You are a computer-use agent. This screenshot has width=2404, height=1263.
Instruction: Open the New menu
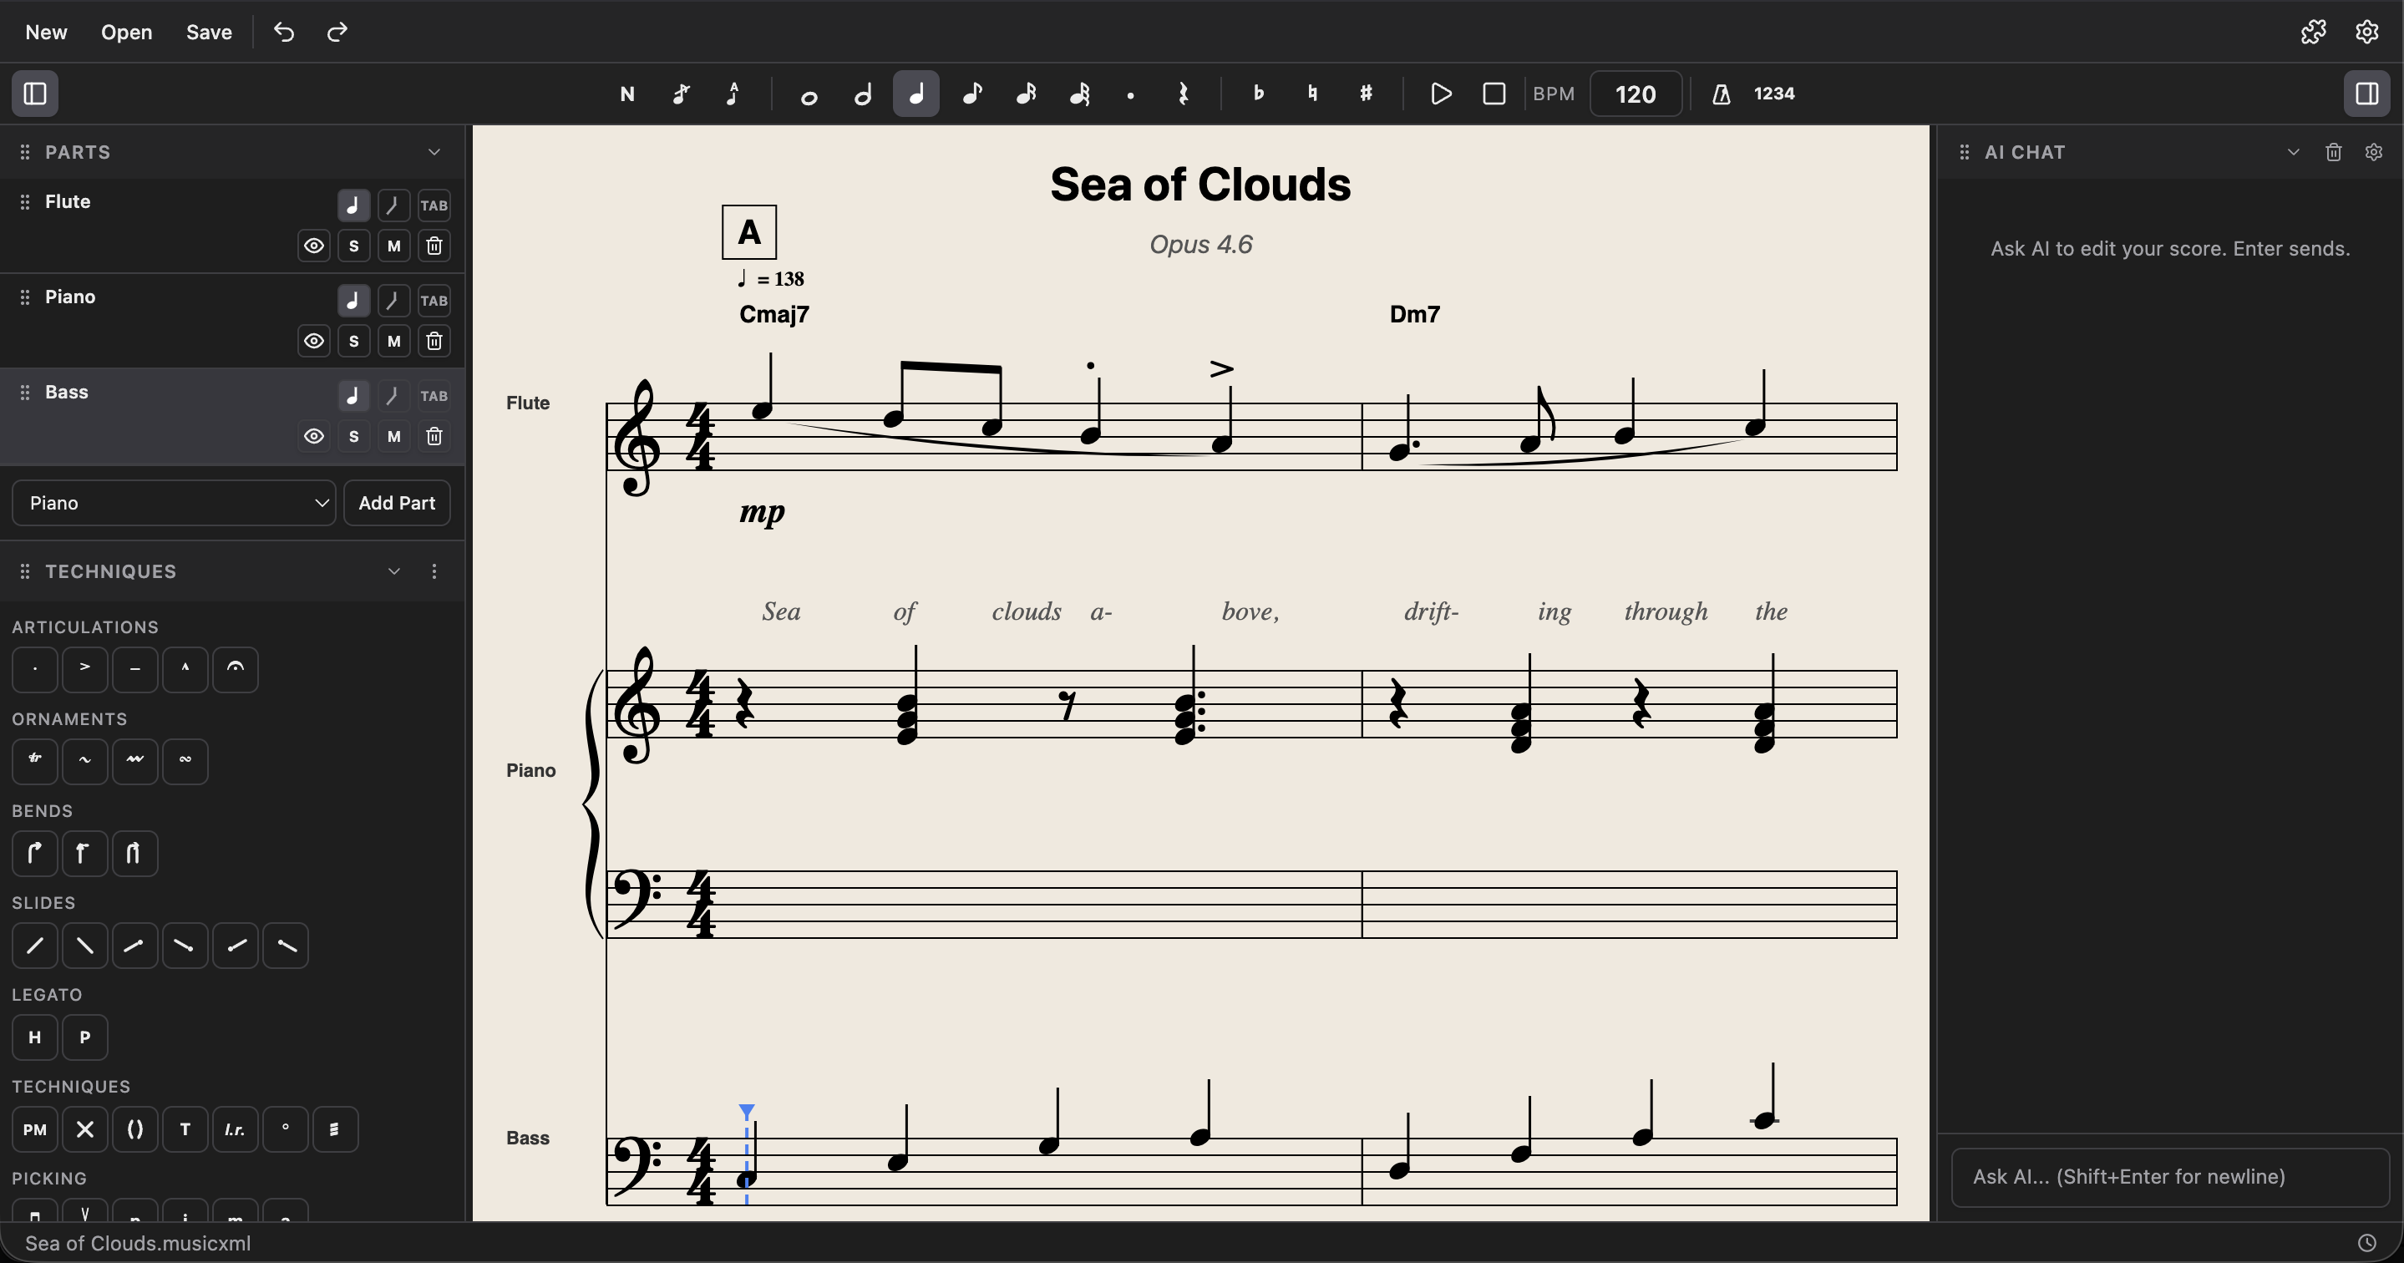pos(44,32)
